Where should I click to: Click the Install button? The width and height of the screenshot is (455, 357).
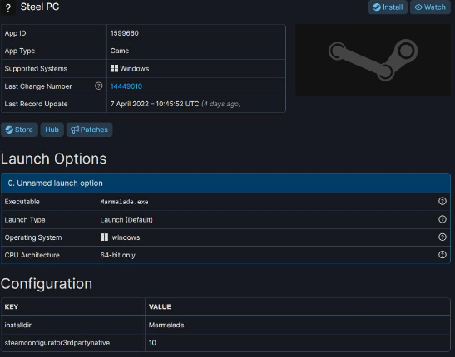[388, 7]
